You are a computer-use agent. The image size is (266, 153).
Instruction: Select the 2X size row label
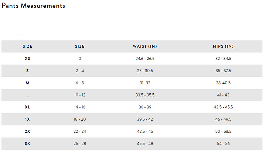pos(27,131)
